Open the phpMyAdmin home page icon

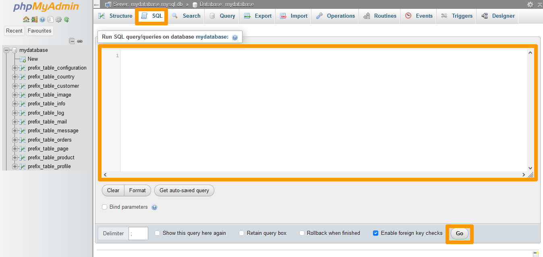pos(26,19)
